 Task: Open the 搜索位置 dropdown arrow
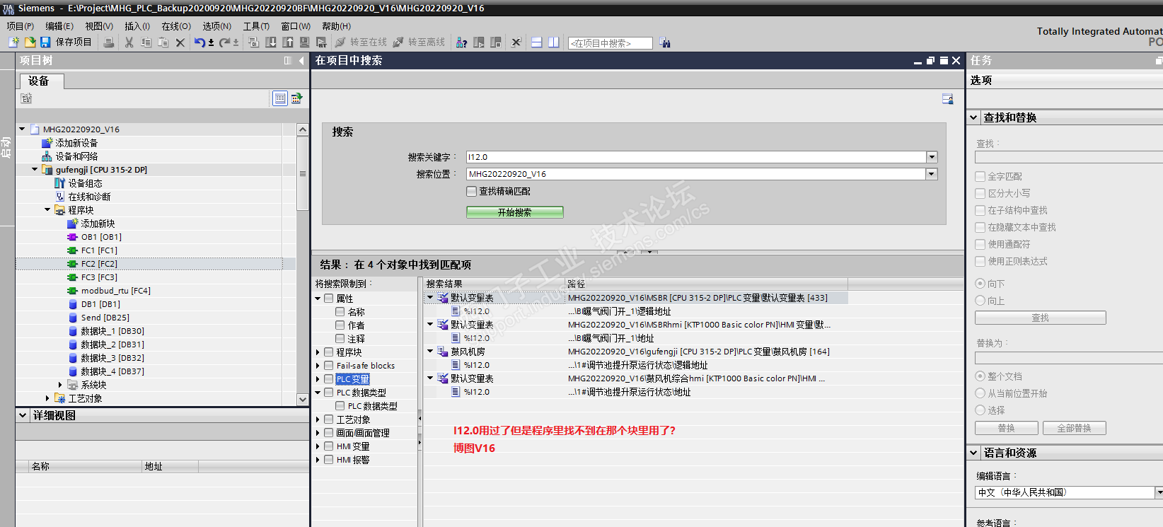coord(932,174)
